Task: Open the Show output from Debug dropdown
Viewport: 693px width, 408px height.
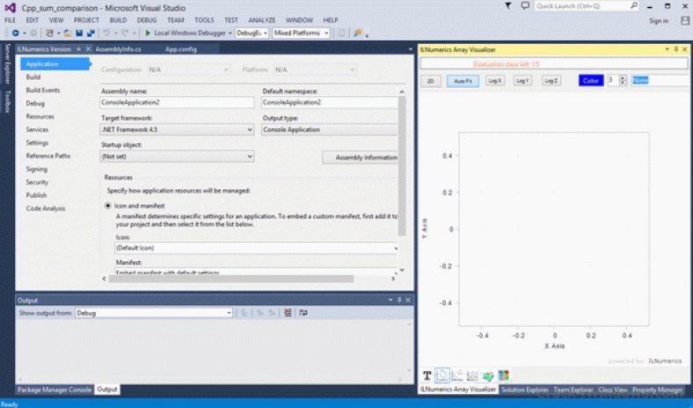Action: (x=154, y=313)
